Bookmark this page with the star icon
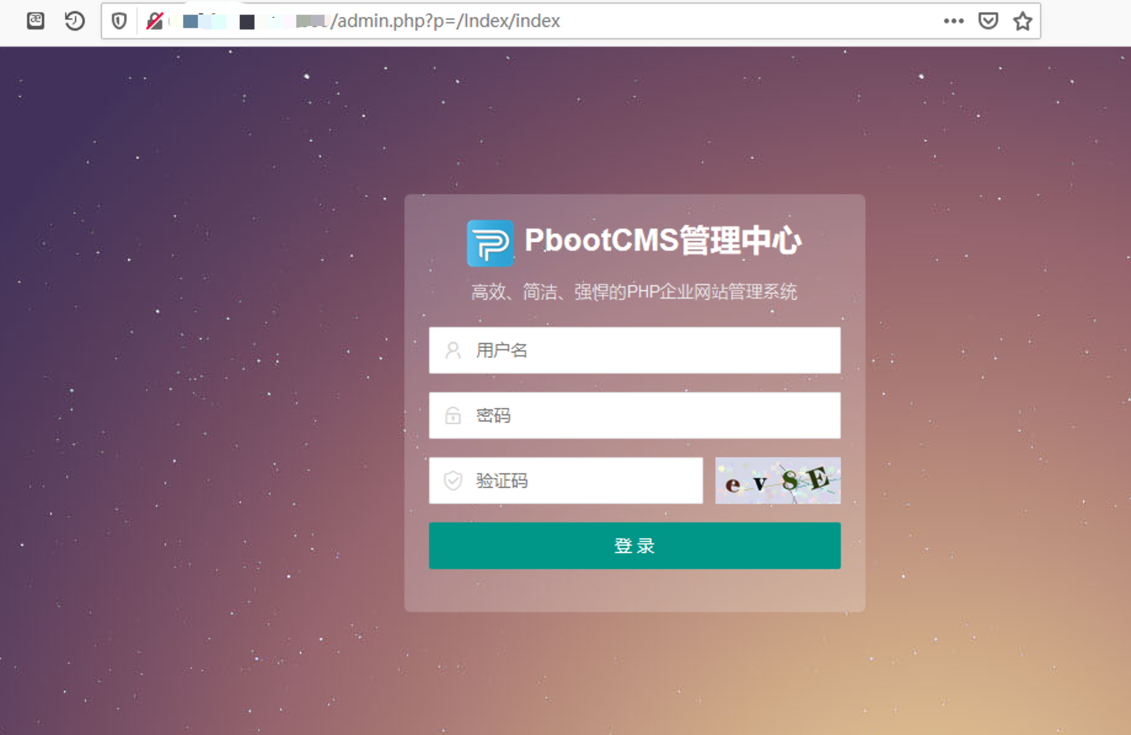 pyautogui.click(x=1022, y=21)
